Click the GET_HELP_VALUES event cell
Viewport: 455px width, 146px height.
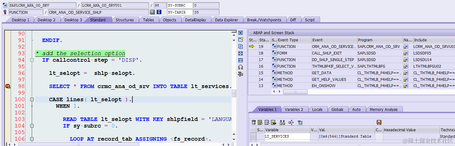(x=334, y=79)
